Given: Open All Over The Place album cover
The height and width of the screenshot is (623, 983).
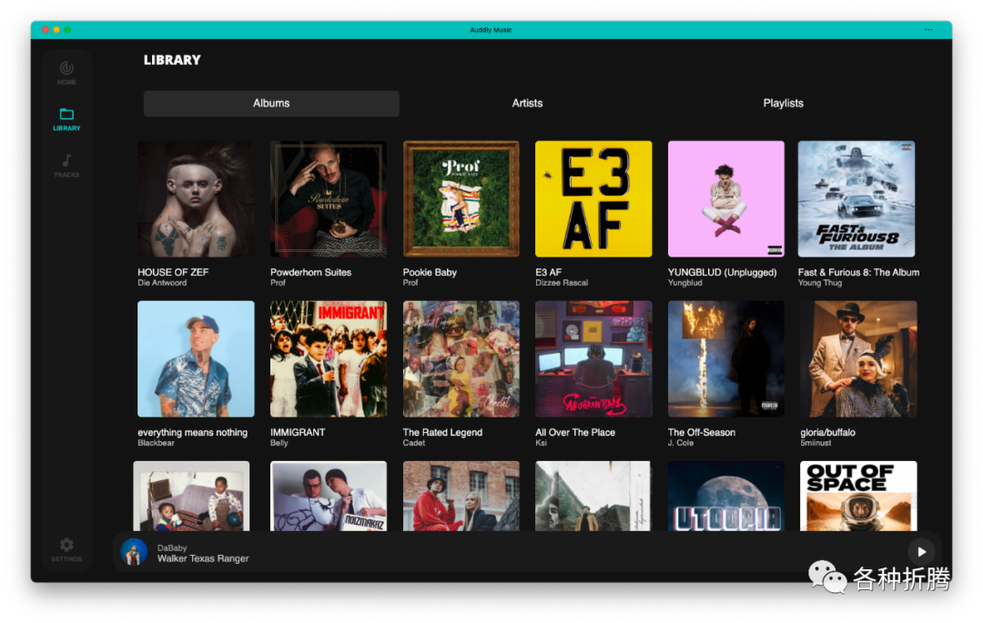Looking at the screenshot, I should click(x=593, y=358).
